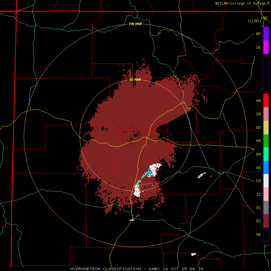Click "HYDROMETEOR CLASSIFICATION" in the bottom caption
The width and height of the screenshot is (271, 271).
click(106, 269)
